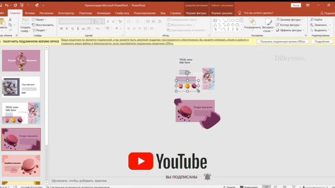Pick the Rectangle shape in shapes gallery

(x=228, y=20)
